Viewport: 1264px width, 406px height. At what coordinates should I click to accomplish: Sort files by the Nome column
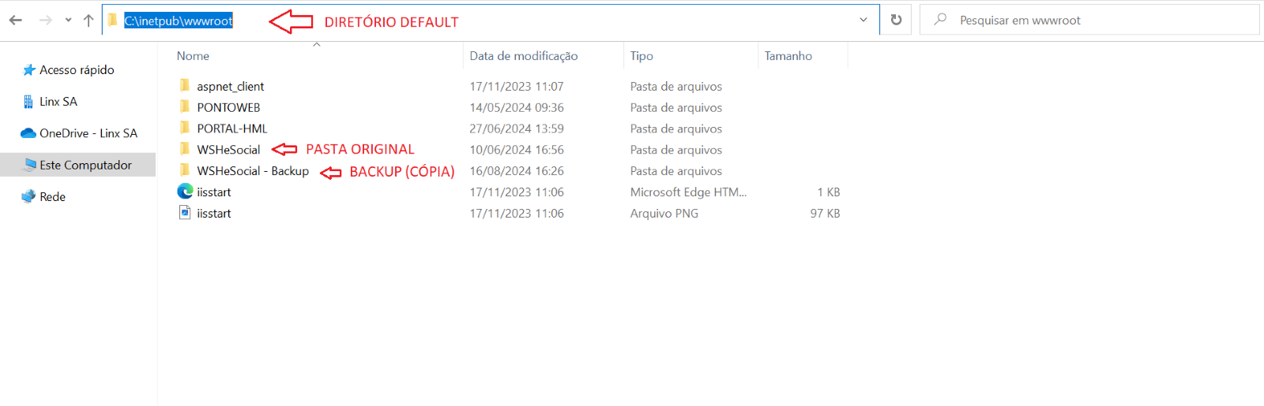pos(194,56)
